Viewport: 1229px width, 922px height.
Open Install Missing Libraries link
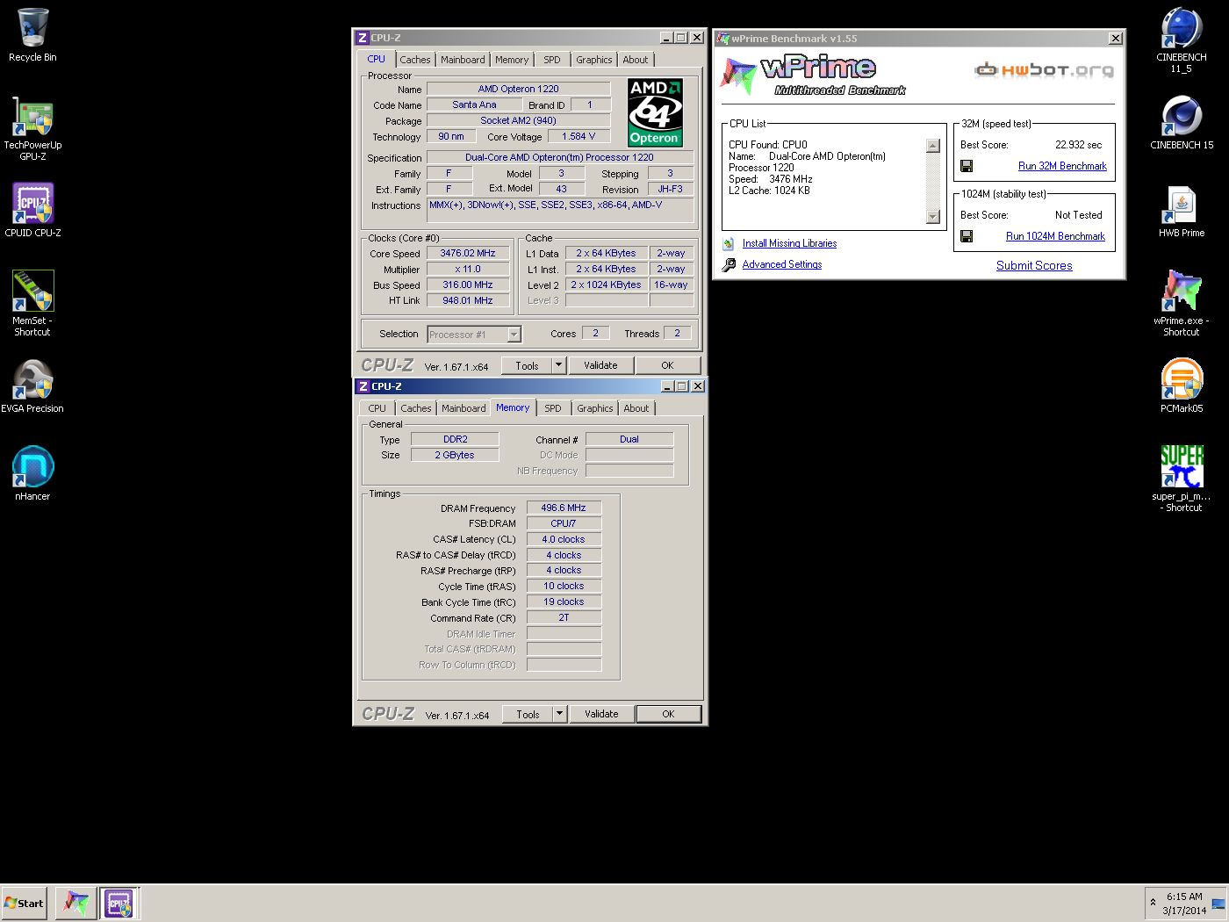pos(789,244)
